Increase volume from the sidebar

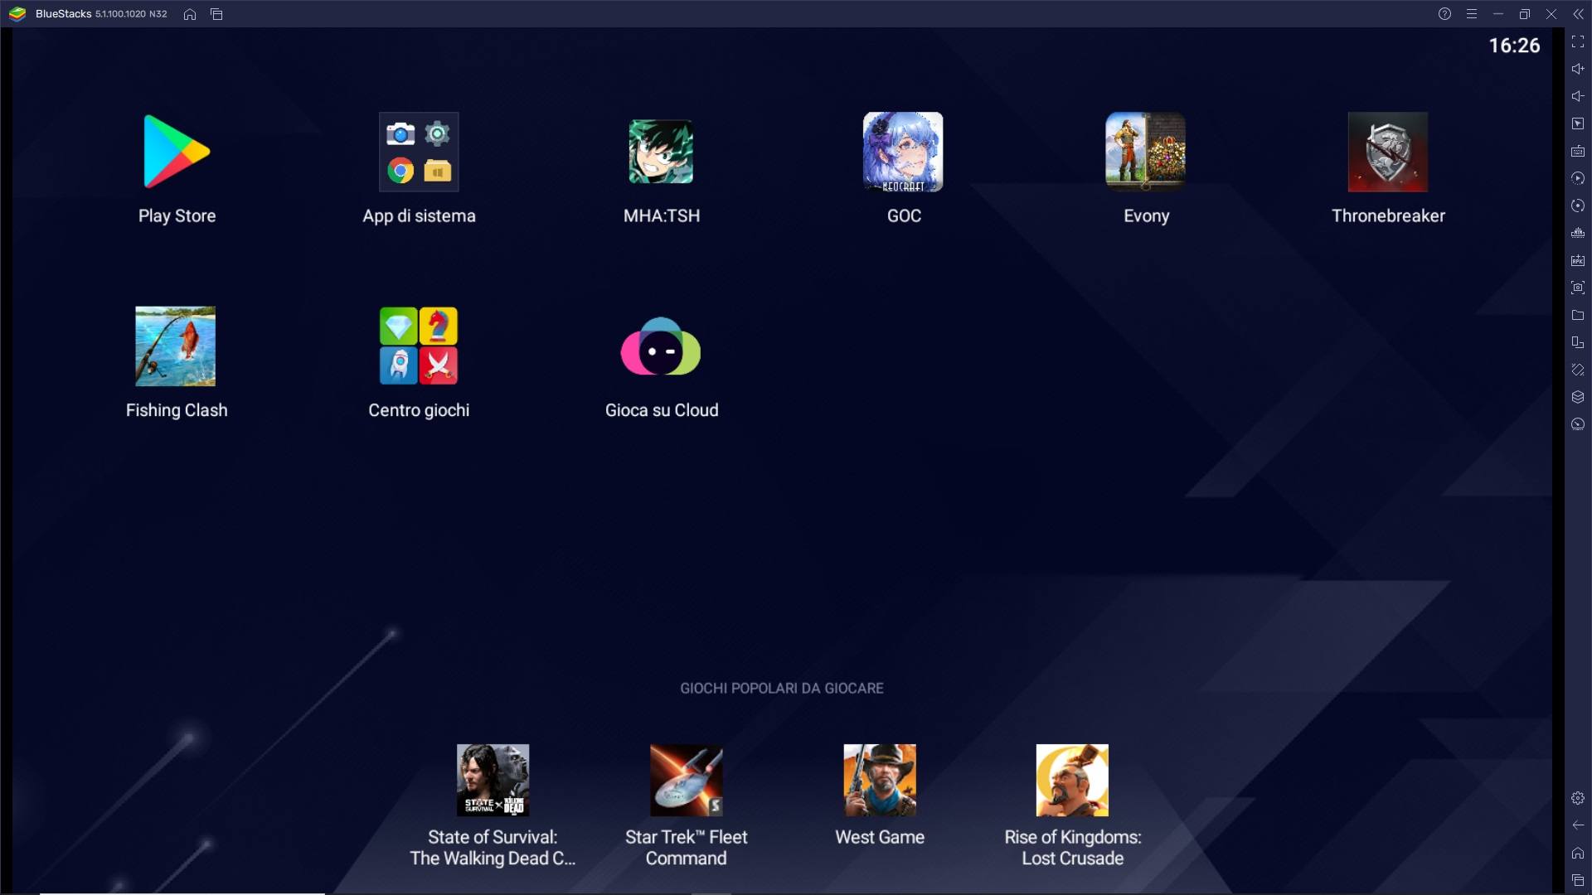pos(1578,69)
